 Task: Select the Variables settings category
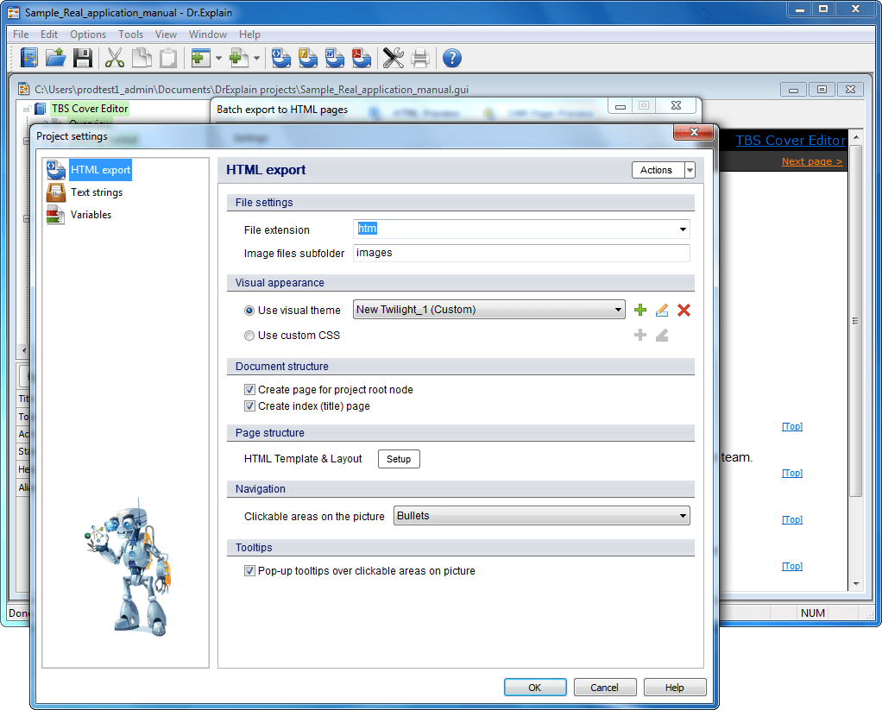pos(91,215)
